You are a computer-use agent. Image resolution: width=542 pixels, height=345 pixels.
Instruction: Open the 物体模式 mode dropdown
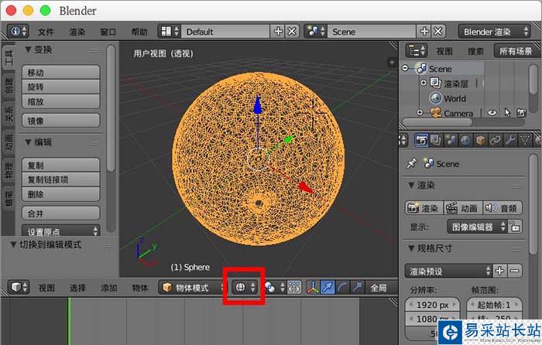192,287
